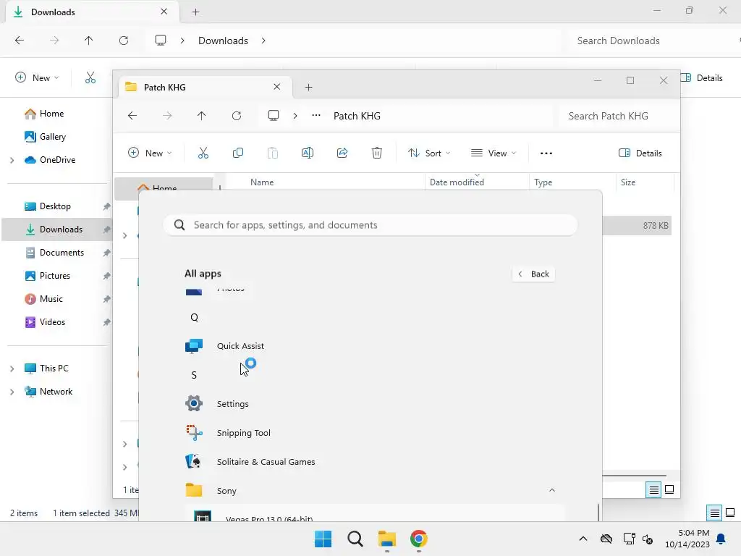The image size is (741, 556).
Task: Cut using Downloads window toolbar
Action: point(90,78)
